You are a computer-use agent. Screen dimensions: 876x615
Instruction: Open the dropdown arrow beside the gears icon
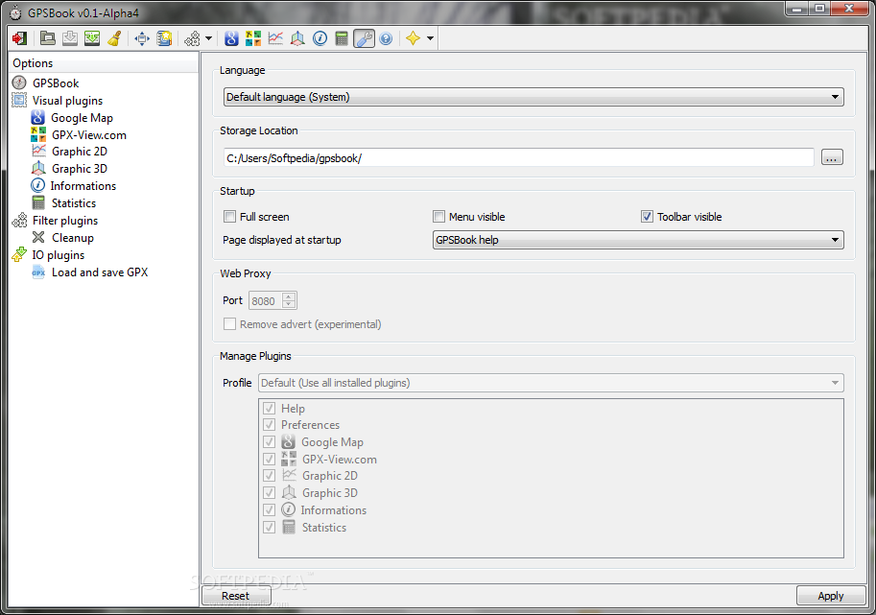[208, 38]
